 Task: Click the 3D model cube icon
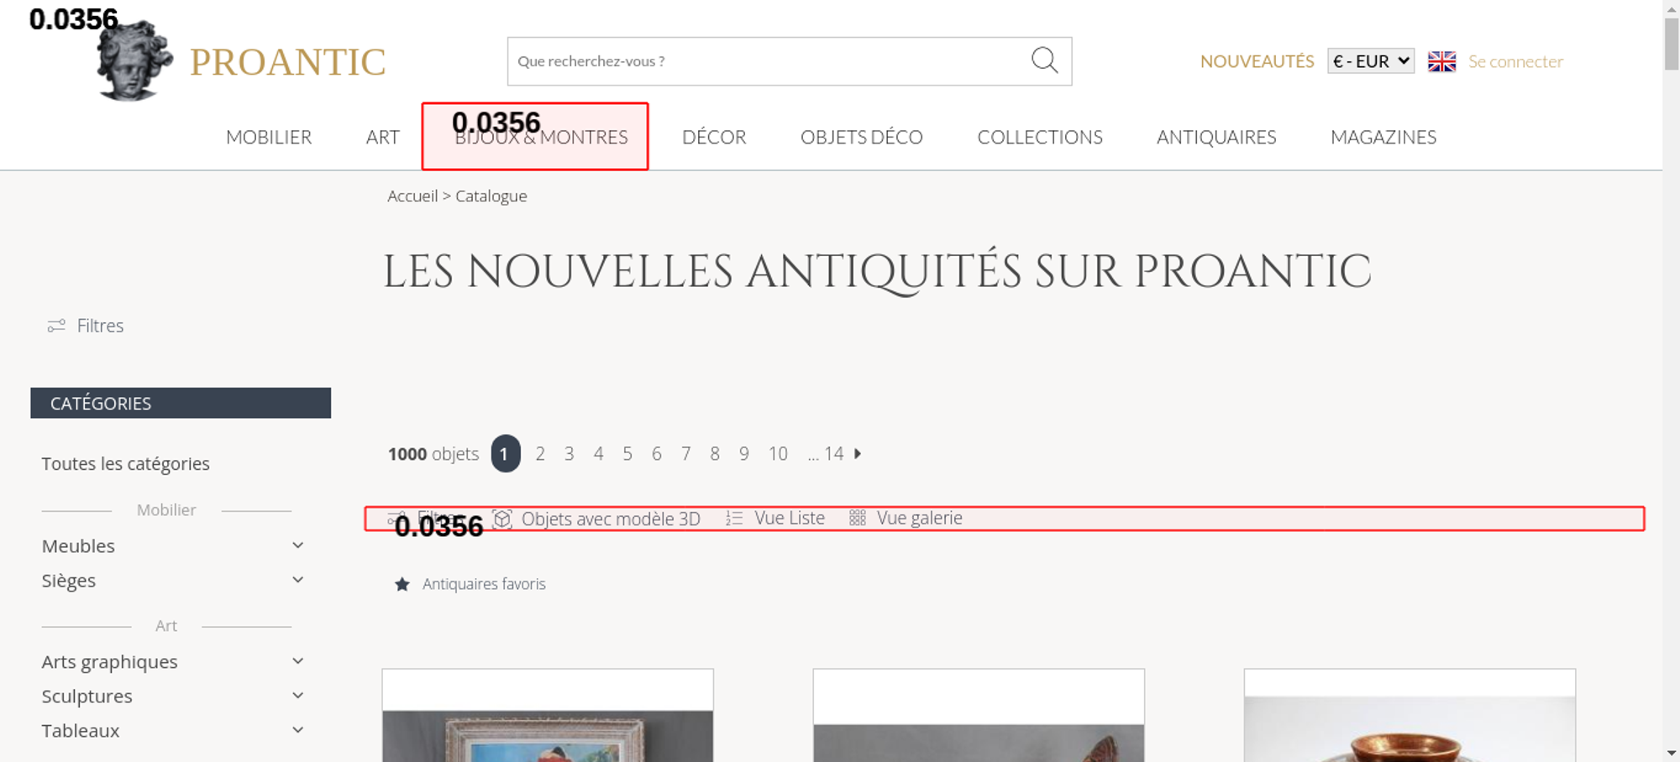point(502,519)
